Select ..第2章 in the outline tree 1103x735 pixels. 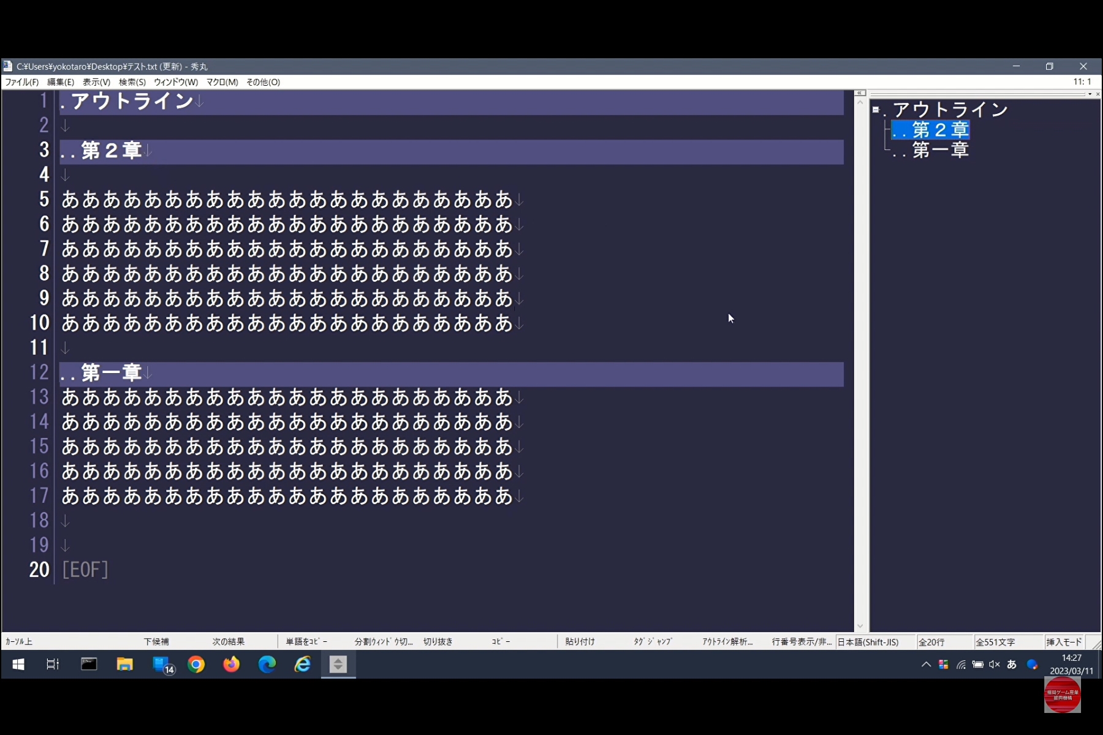pos(930,130)
